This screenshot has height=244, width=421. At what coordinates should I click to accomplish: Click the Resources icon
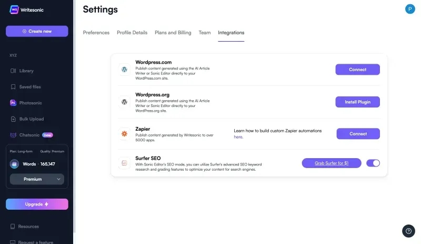point(13,227)
